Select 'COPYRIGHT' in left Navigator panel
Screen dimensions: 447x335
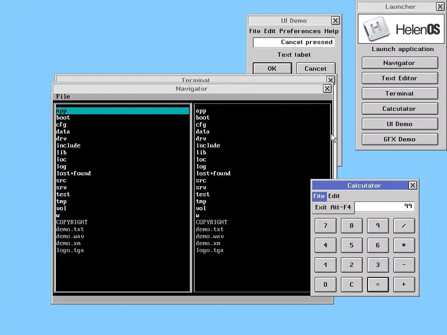click(x=122, y=222)
